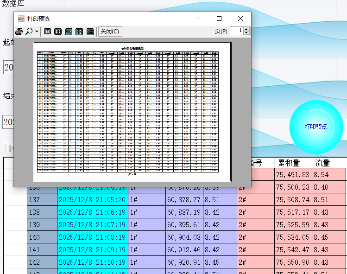Screen dimensions: 347x274
Task: Click cell with value 75,534.05
Action: (x=293, y=237)
